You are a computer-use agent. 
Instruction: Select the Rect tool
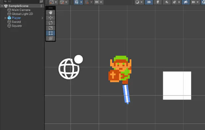click(x=51, y=33)
